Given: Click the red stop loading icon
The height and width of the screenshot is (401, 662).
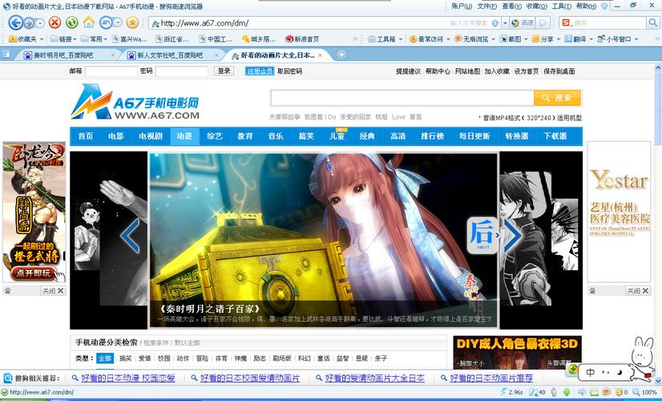Looking at the screenshot, I should tap(54, 22).
